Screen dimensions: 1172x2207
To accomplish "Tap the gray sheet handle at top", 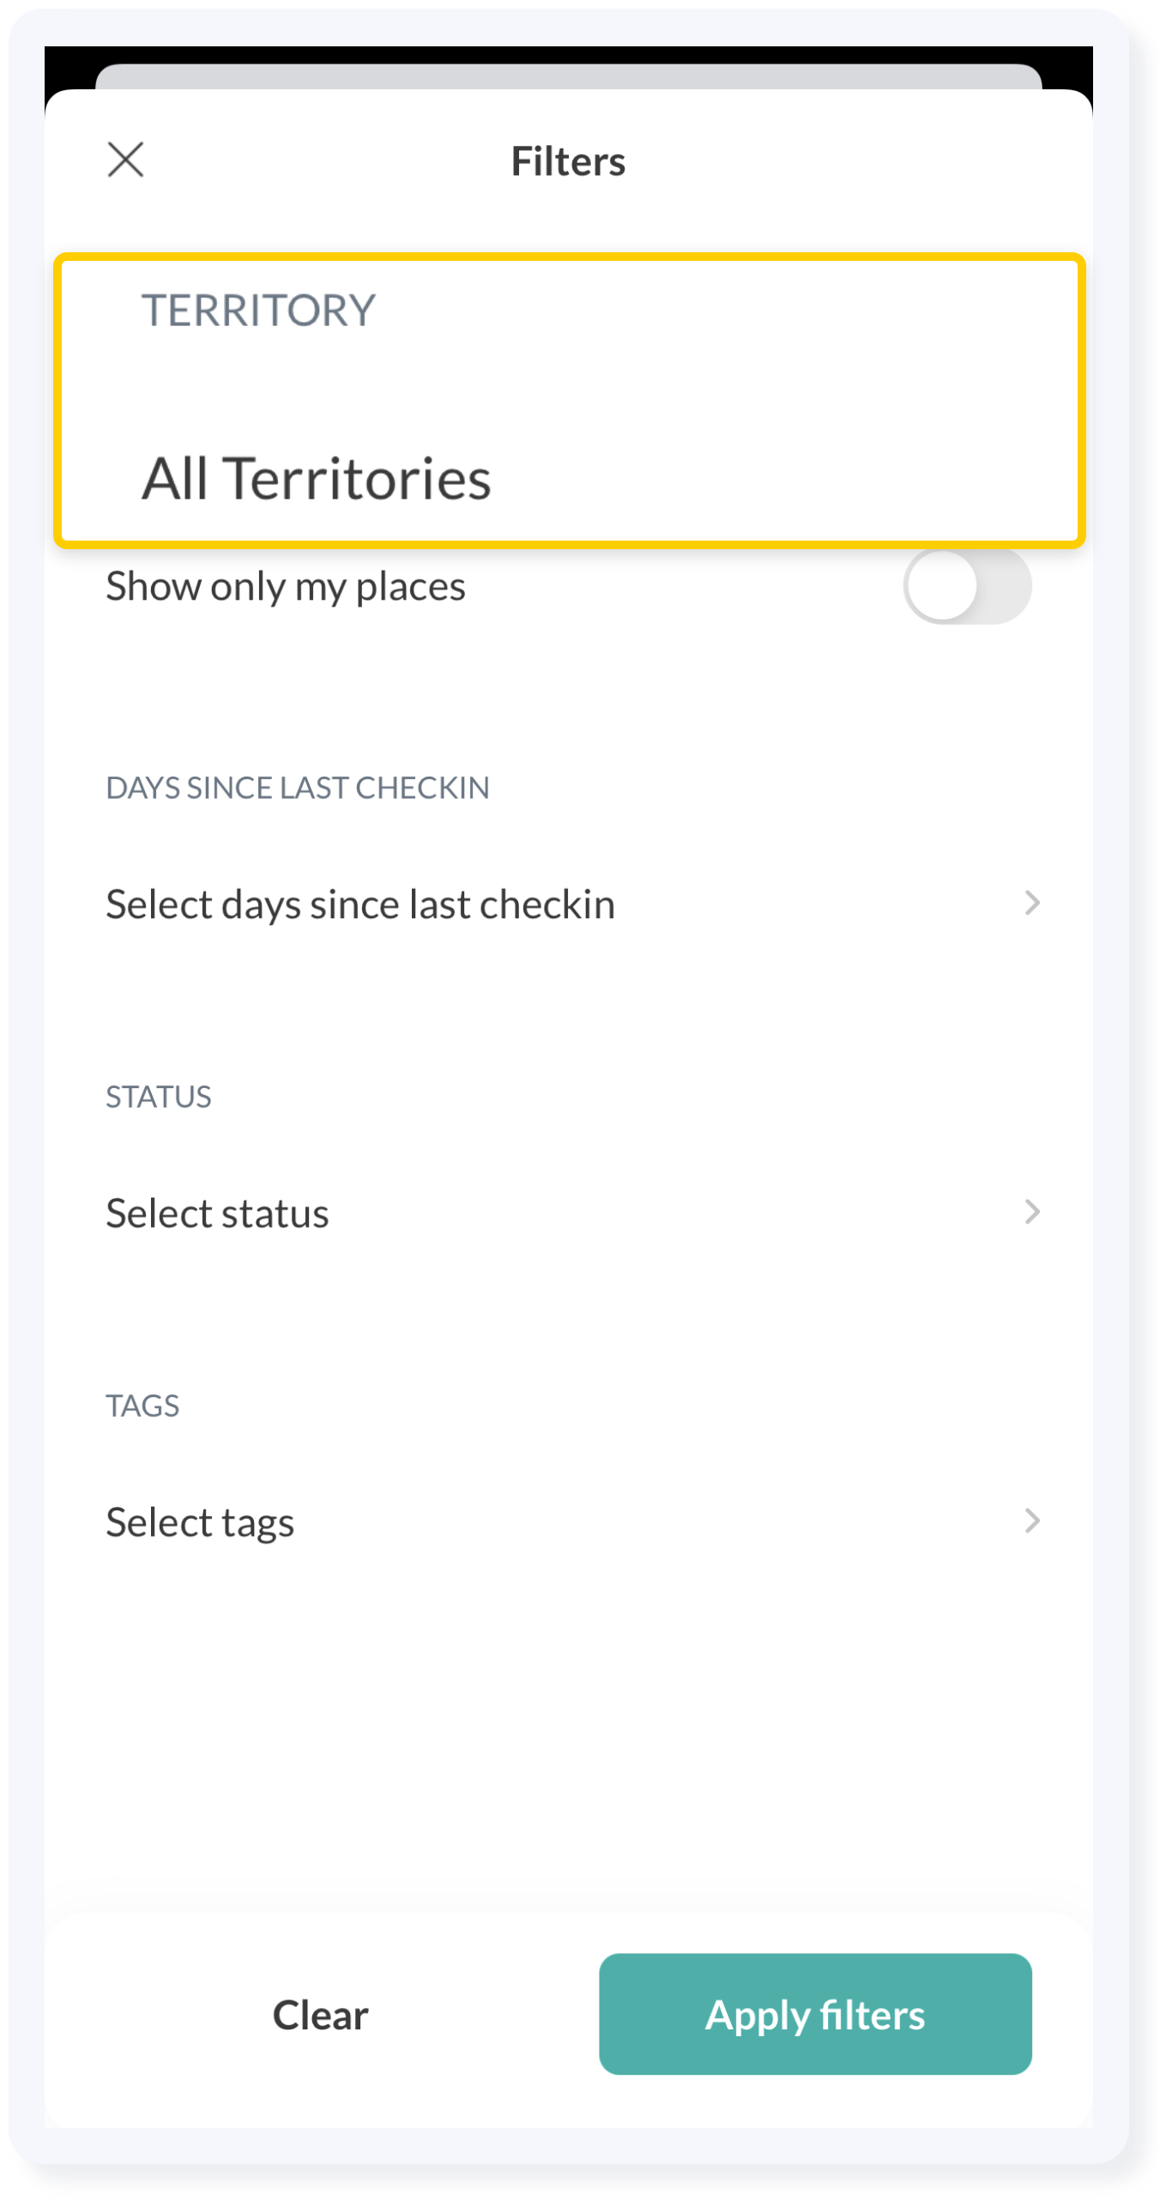I will 568,76.
